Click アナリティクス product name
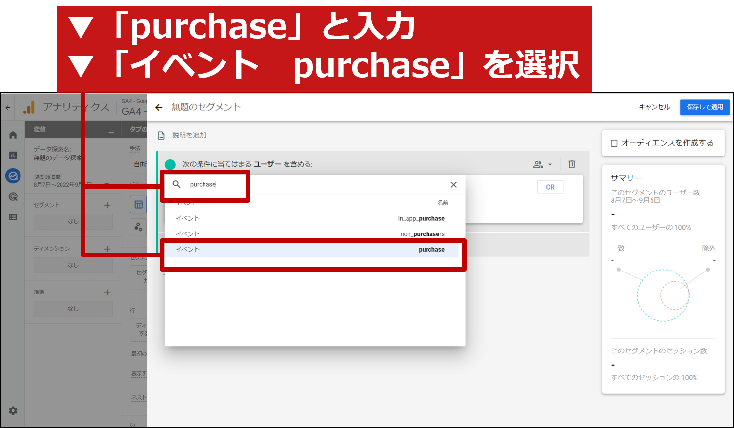This screenshot has height=428, width=734. (x=76, y=107)
